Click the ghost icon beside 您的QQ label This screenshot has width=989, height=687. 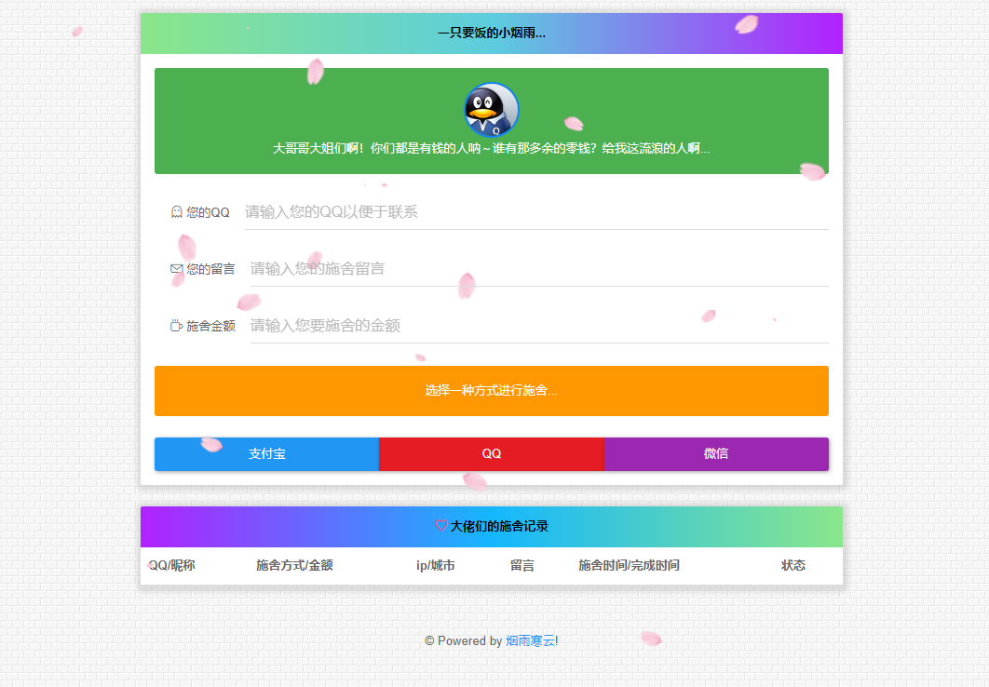click(175, 211)
